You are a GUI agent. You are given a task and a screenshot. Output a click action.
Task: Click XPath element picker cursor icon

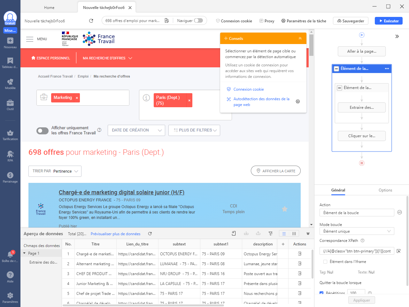[x=399, y=251]
